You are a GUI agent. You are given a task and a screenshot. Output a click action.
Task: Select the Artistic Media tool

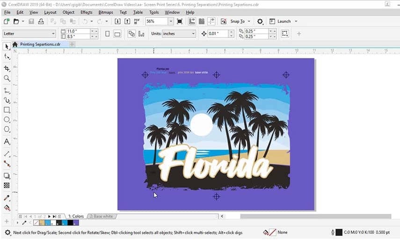pyautogui.click(x=7, y=100)
